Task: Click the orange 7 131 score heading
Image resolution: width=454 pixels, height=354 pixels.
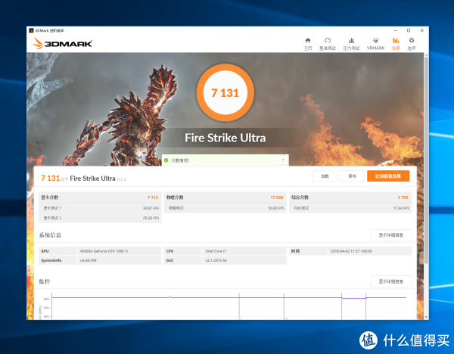Action: [51, 178]
